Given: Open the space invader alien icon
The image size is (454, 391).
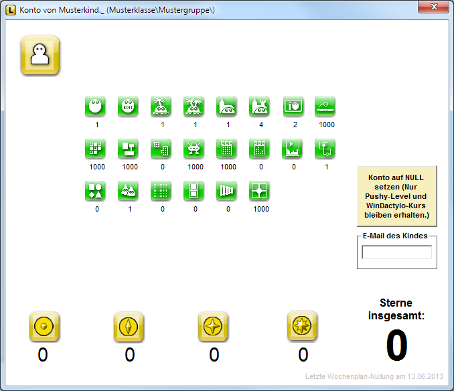Looking at the screenshot, I should (194, 149).
